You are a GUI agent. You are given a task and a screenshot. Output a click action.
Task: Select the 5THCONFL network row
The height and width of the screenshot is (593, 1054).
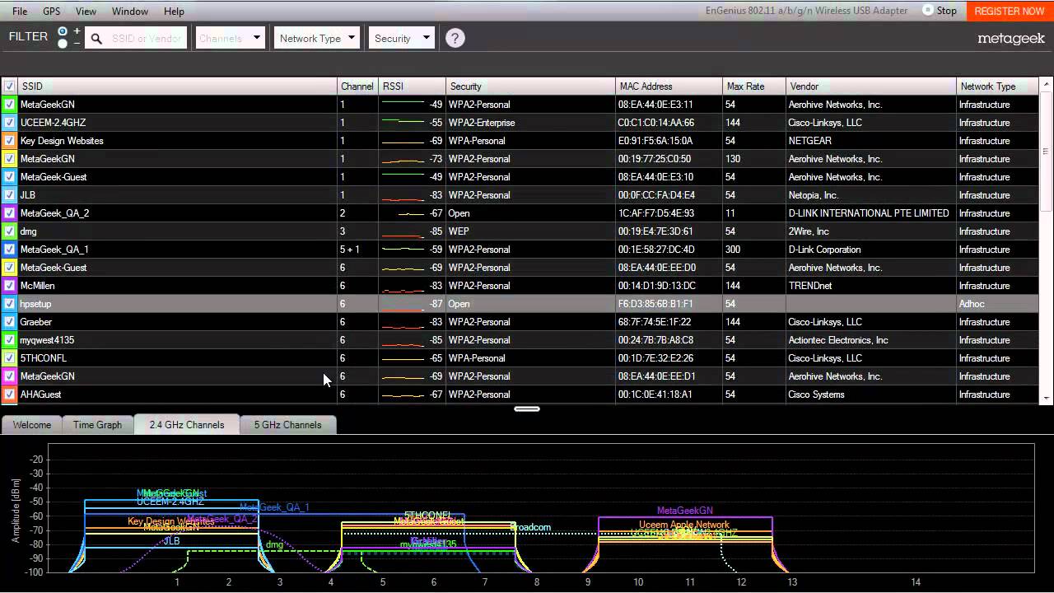tap(520, 358)
